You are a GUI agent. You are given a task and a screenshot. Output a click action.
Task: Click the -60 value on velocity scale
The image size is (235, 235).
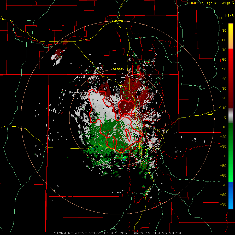pos(223,175)
